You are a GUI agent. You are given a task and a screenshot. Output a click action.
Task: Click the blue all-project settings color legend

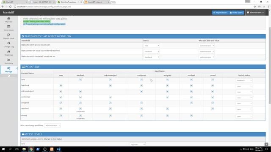pos(44,24)
